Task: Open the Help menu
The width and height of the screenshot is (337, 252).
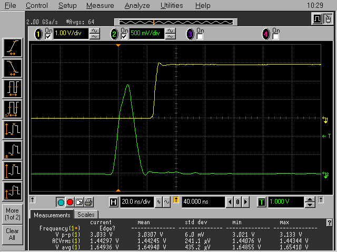Action: point(203,5)
